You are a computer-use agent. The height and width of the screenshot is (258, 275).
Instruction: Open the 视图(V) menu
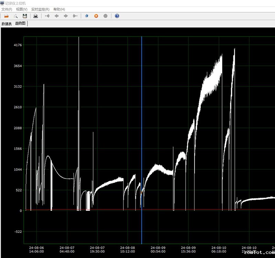pyautogui.click(x=22, y=9)
